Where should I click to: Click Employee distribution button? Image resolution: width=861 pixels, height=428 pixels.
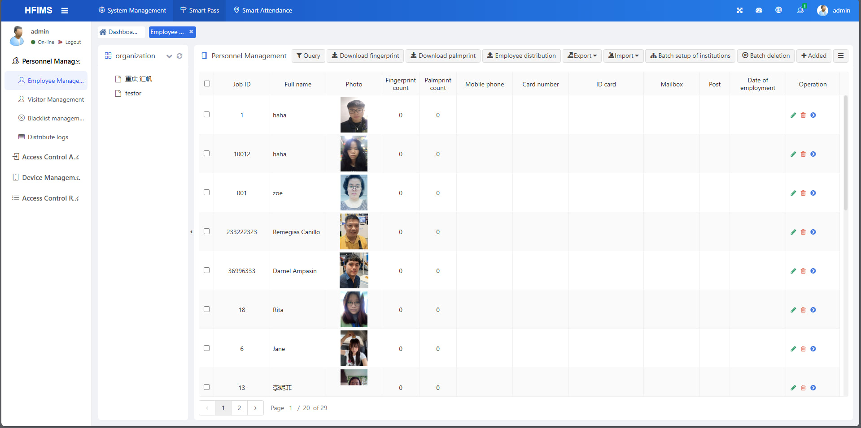(x=521, y=56)
